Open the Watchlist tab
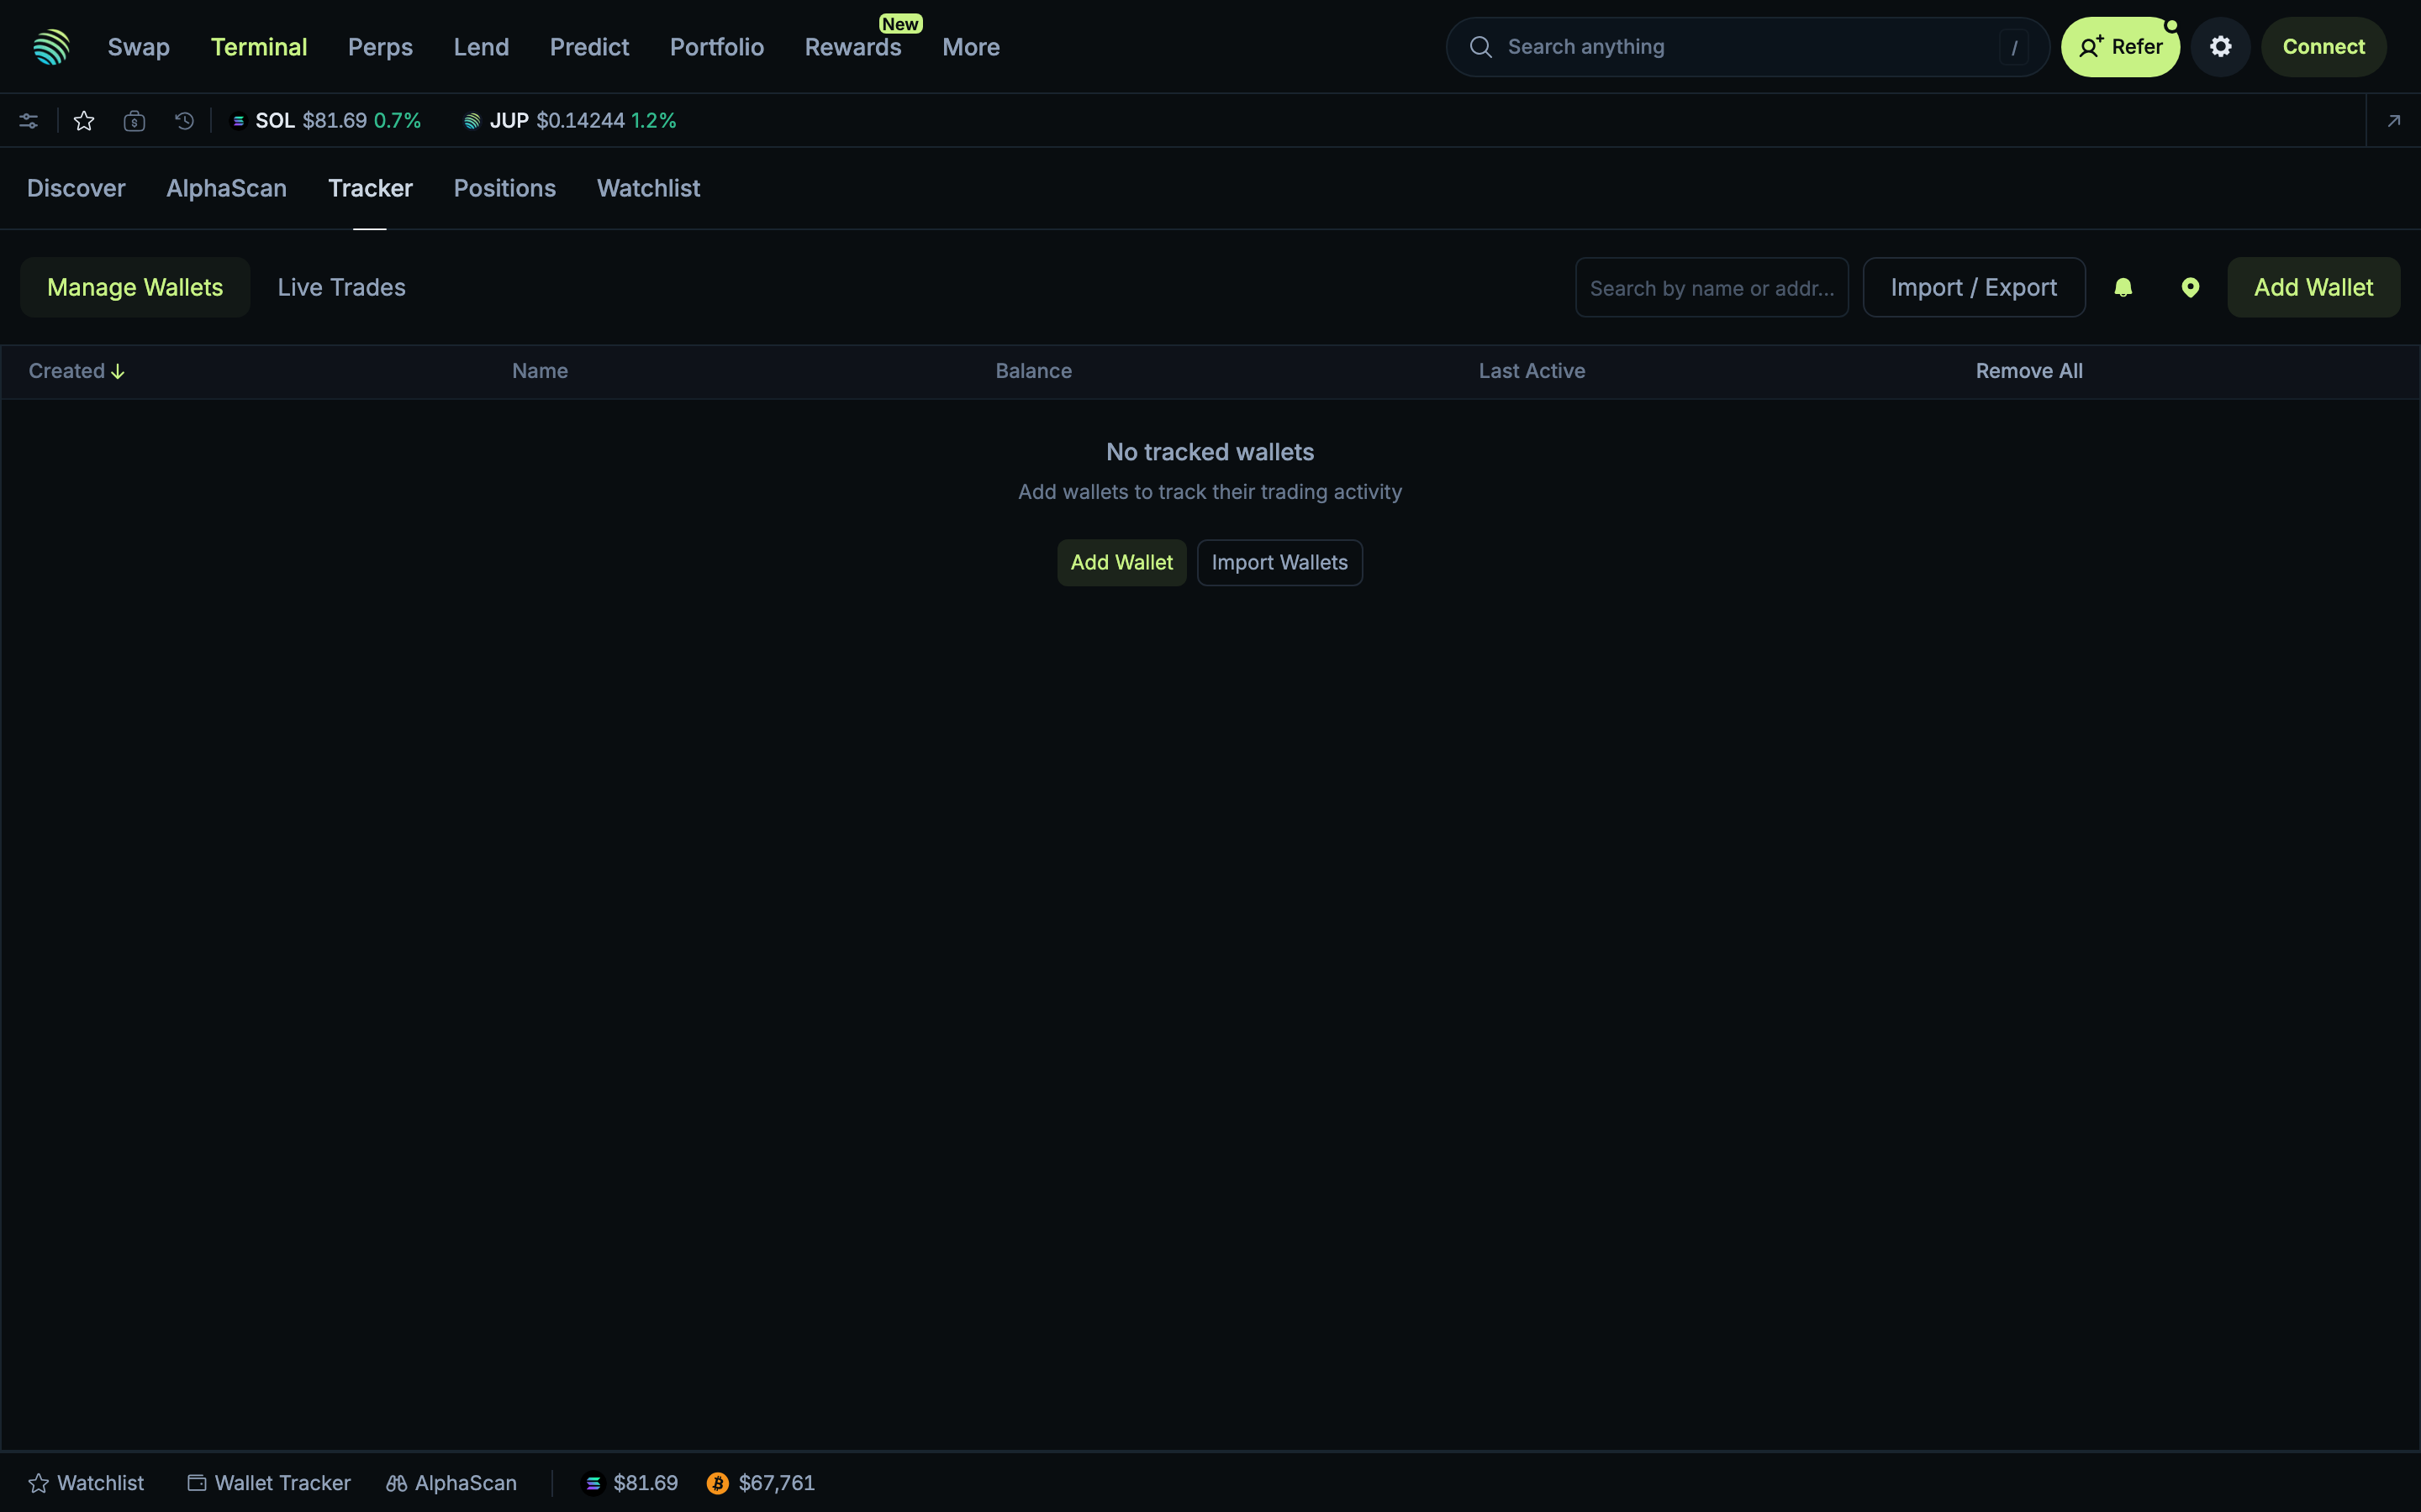 coord(647,188)
